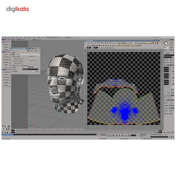Viewport: 176px width, 176px height.
Task: Select the four-arrow move tool in Texture Editor
Action: [93, 45]
